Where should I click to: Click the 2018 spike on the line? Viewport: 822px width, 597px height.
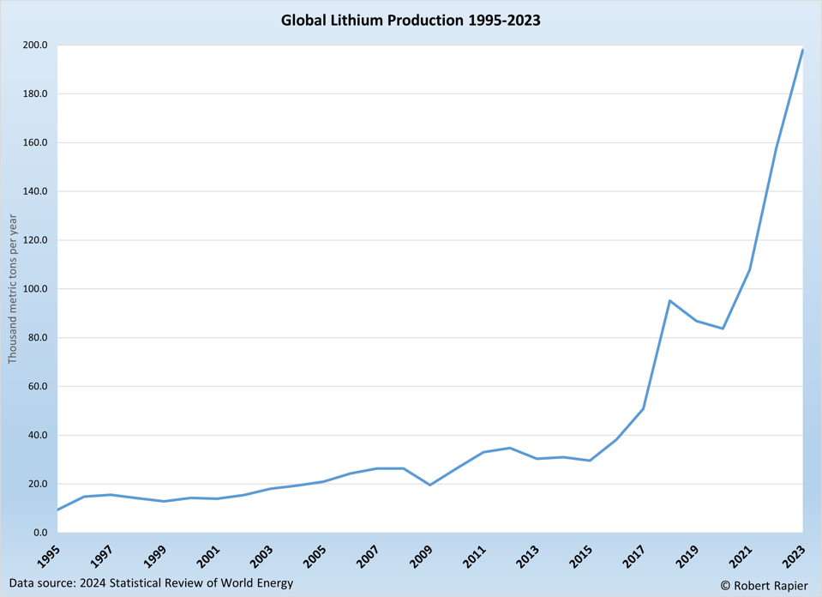click(668, 301)
